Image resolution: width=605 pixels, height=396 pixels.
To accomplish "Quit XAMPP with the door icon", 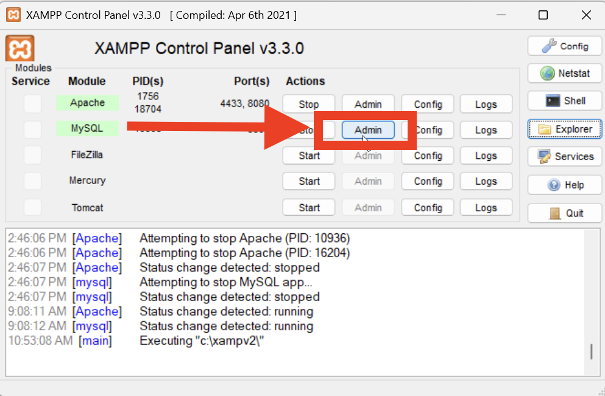I will [x=565, y=213].
